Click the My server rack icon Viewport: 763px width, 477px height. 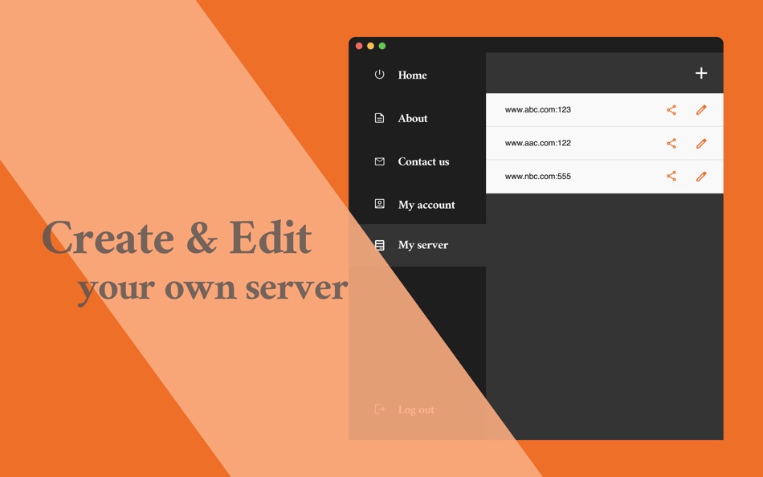[380, 245]
